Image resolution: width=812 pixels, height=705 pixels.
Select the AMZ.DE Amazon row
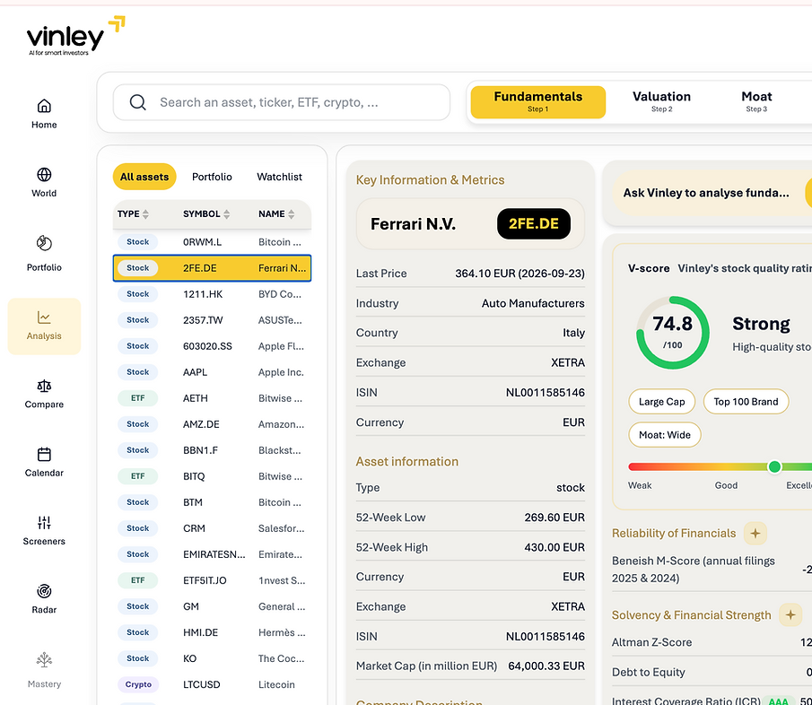tap(212, 424)
